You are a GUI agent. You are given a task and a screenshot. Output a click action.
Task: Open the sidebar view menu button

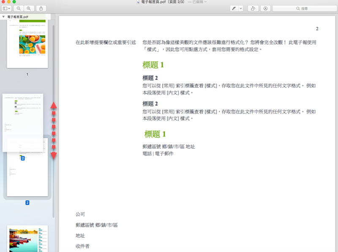click(6, 8)
